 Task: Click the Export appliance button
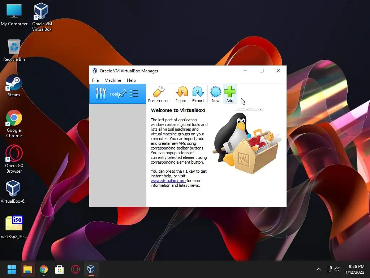click(198, 94)
